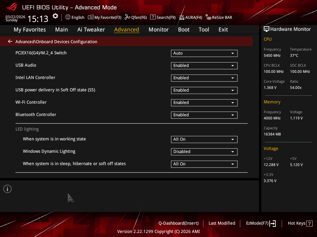Select Wi-Fi Controller label
Image resolution: width=317 pixels, height=237 pixels.
(31, 102)
